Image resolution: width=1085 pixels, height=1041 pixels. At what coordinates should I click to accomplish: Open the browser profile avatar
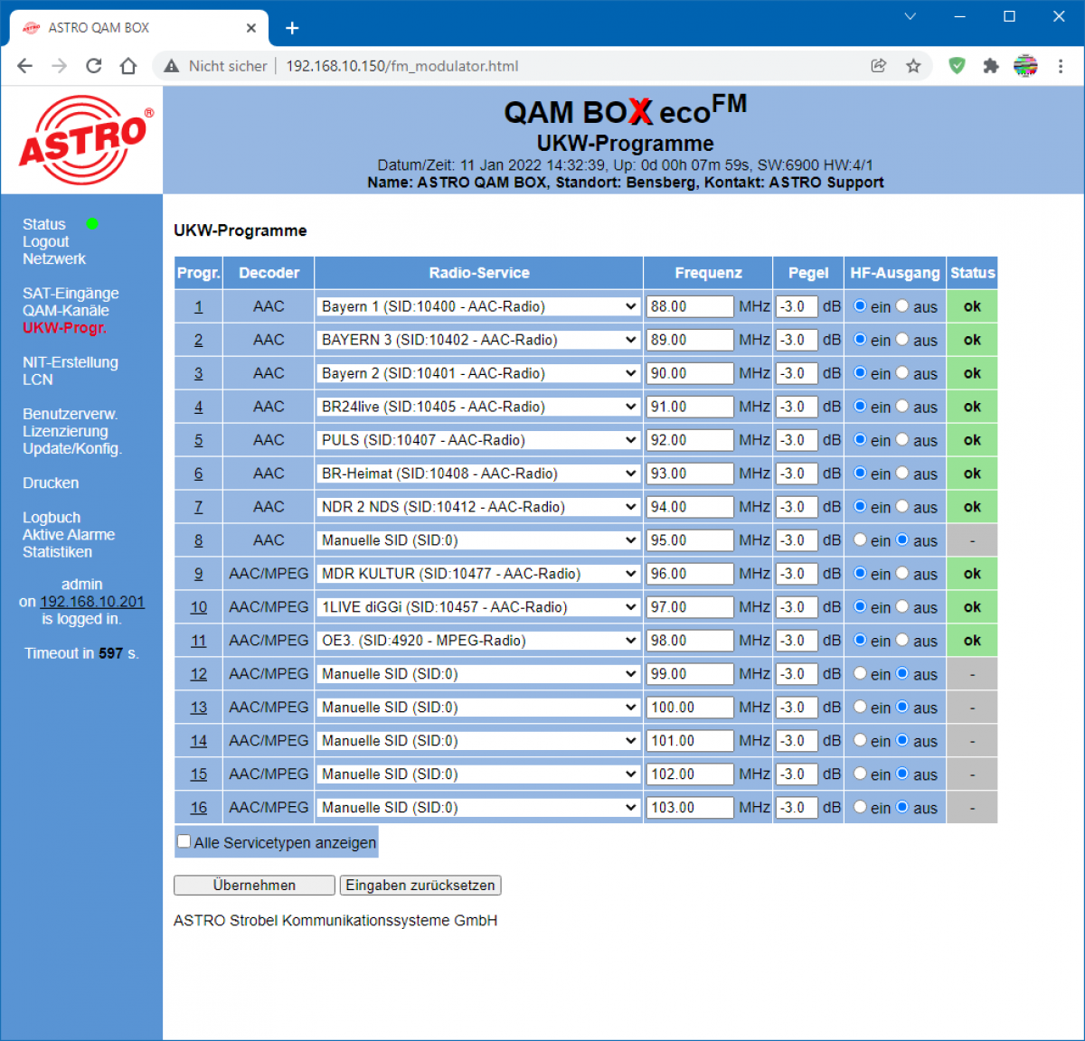pyautogui.click(x=1025, y=66)
